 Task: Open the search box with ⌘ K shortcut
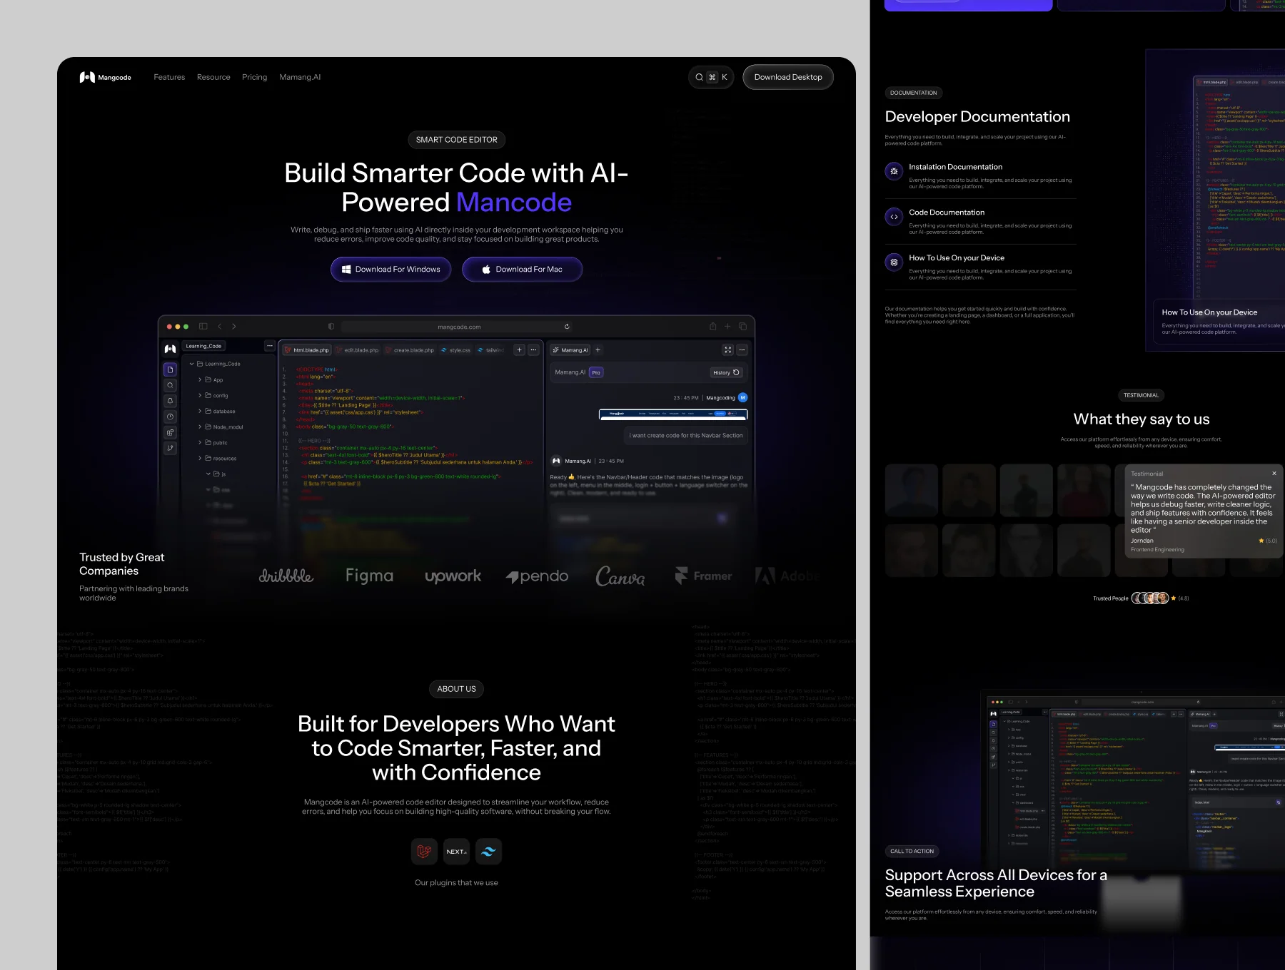[711, 77]
